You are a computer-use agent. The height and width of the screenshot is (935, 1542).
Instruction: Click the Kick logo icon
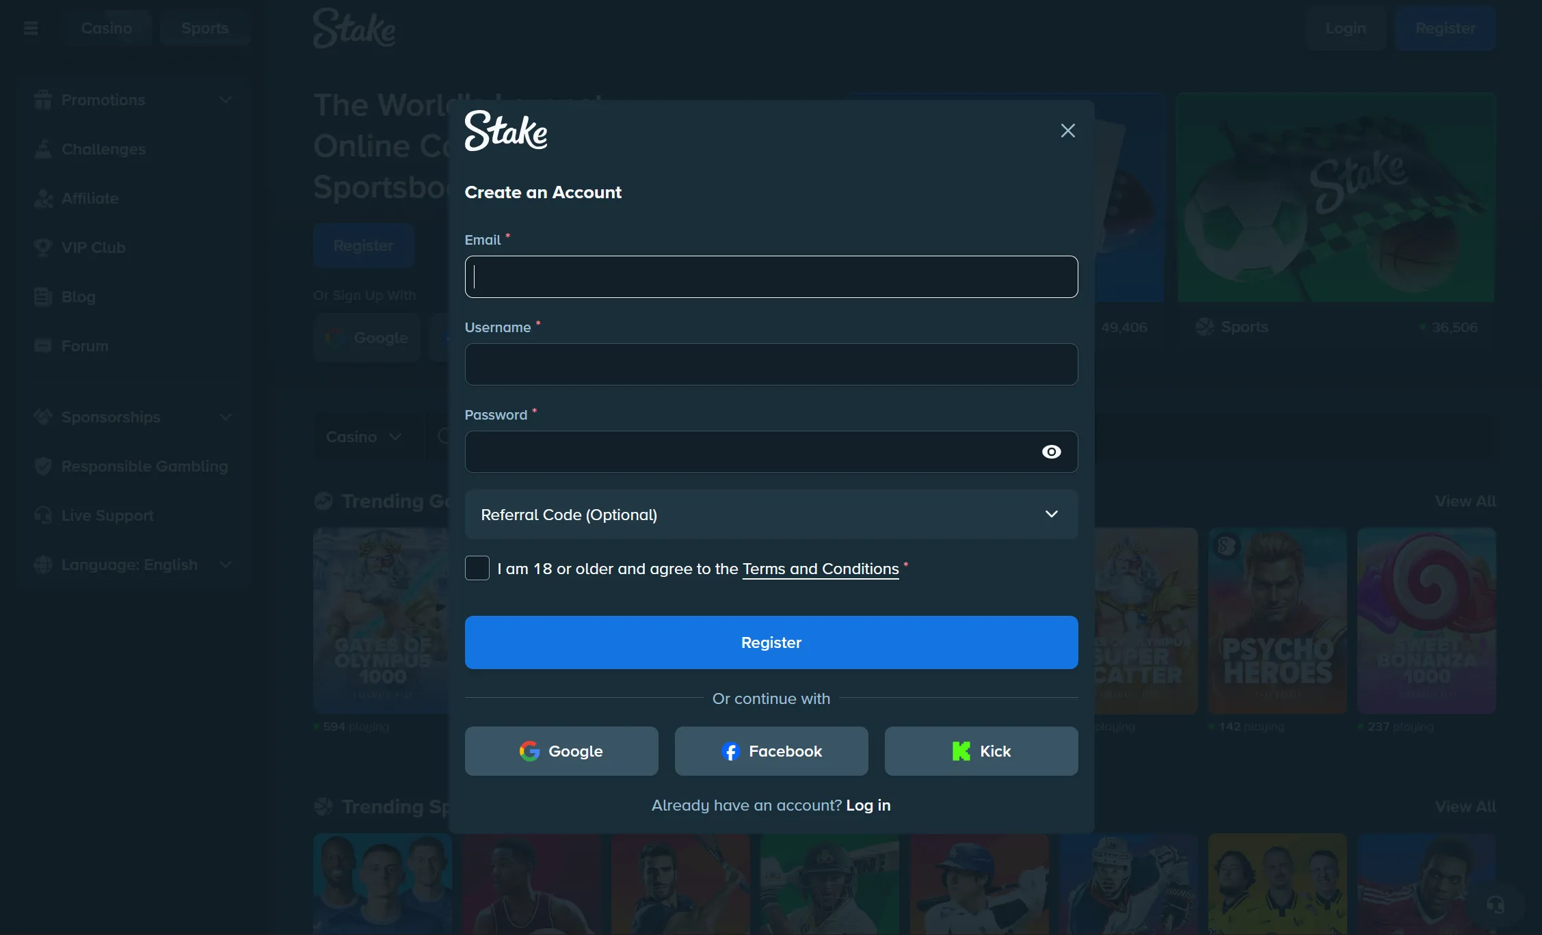tap(961, 751)
